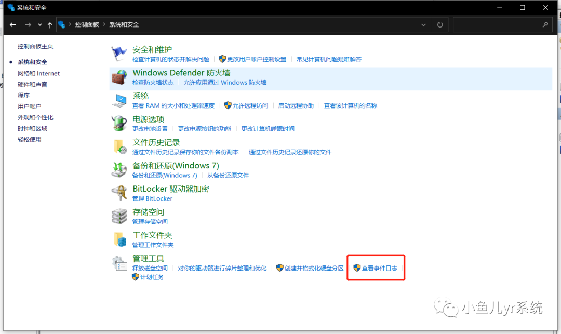This screenshot has width=561, height=334.
Task: Open 通过文件历史记录还原你的文件 link
Action: pyautogui.click(x=290, y=152)
